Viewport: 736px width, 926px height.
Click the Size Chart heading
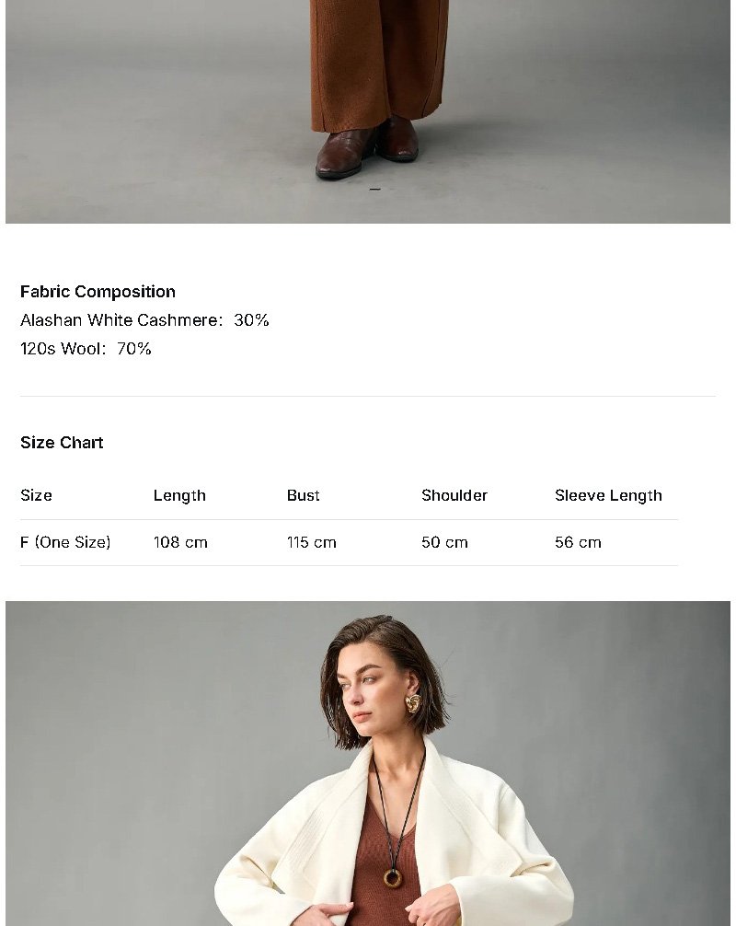click(62, 443)
